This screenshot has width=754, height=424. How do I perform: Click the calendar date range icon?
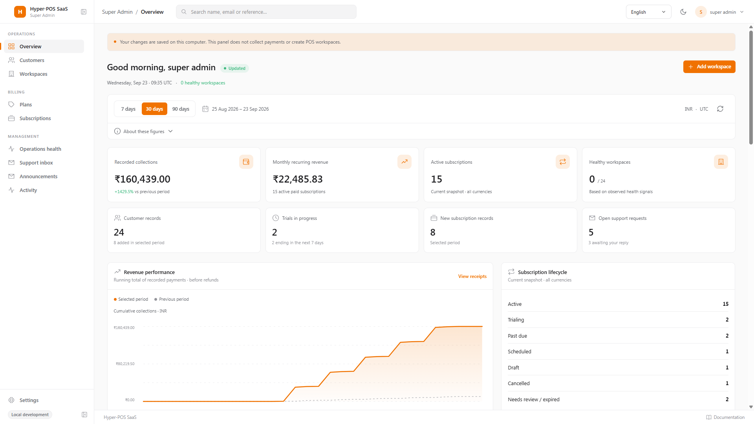point(205,109)
